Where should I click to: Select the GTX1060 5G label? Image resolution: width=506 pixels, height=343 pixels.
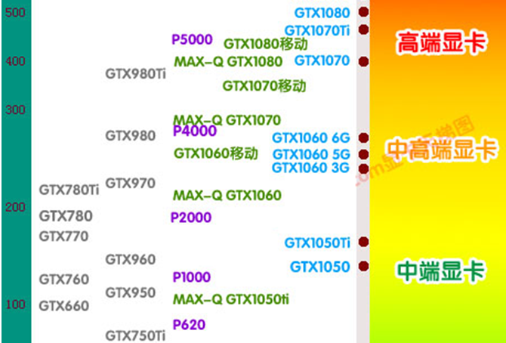pyautogui.click(x=311, y=154)
